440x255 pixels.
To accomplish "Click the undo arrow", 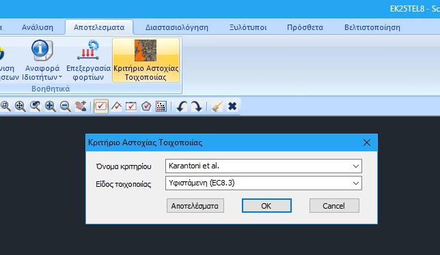I will [182, 106].
